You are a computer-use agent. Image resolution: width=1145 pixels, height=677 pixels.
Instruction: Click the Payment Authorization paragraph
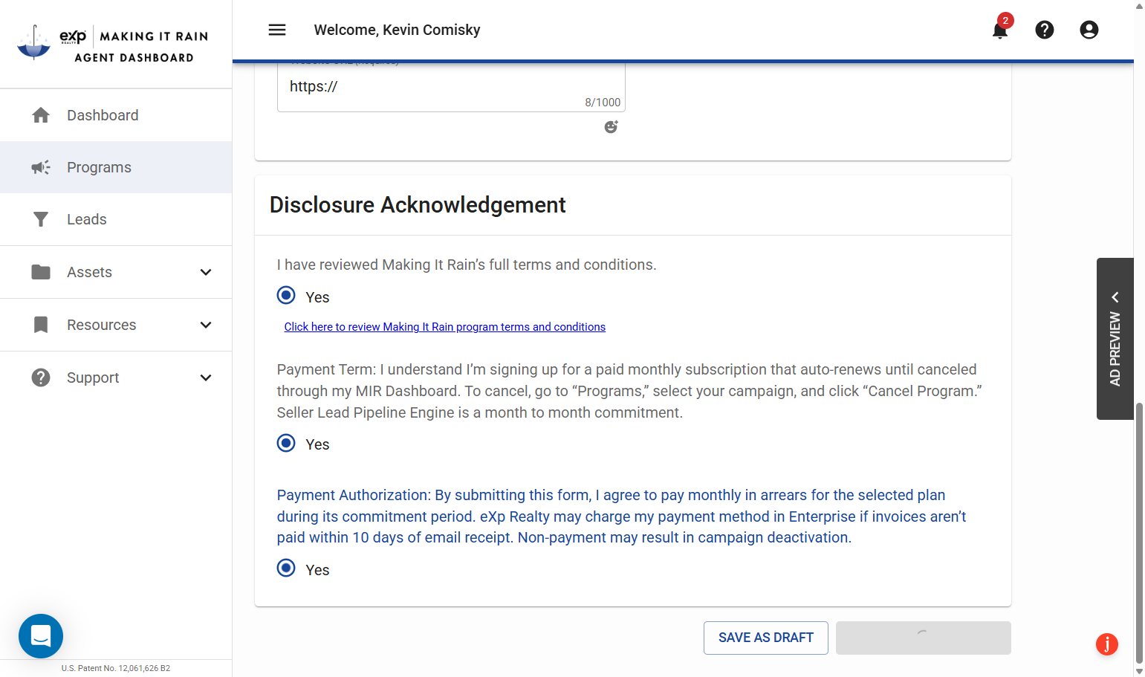pyautogui.click(x=622, y=516)
